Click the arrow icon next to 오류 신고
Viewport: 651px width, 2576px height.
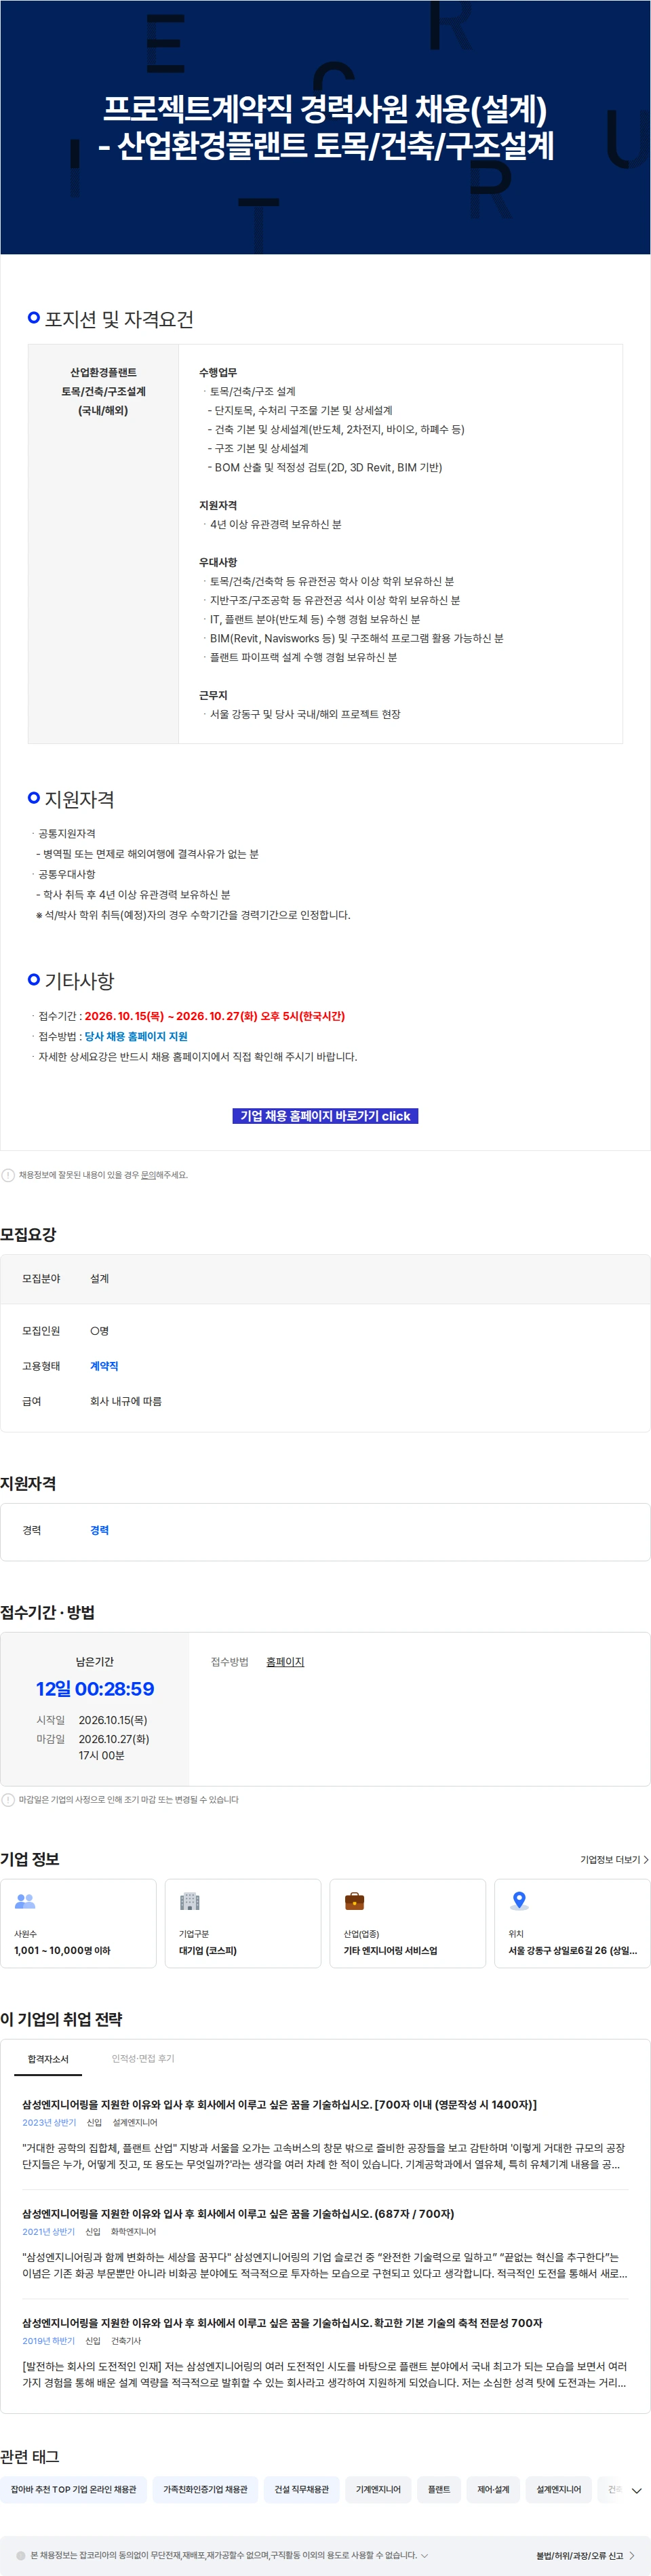[631, 2555]
